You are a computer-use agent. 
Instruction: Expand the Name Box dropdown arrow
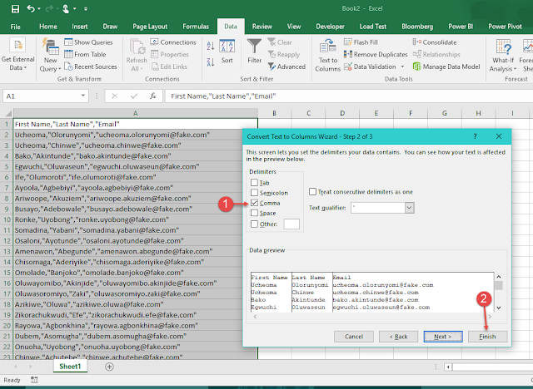83,96
